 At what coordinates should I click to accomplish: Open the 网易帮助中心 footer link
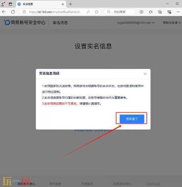point(122,184)
